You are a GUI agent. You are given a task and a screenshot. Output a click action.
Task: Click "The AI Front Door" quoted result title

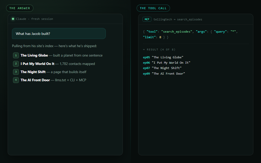pos(168,74)
